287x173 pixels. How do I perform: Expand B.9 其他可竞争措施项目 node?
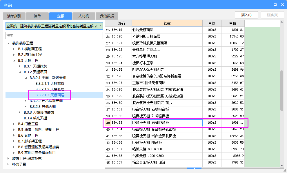pos(14,153)
